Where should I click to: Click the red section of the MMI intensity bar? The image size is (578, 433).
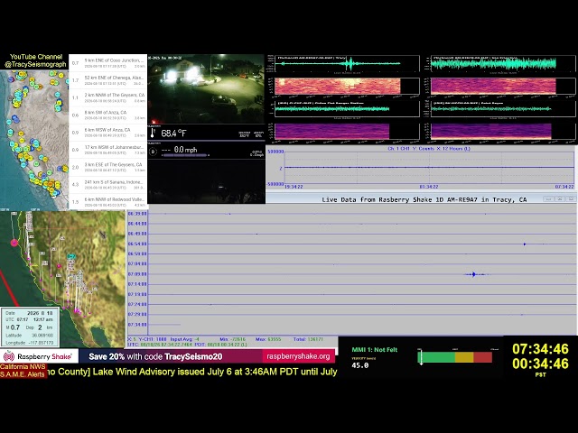[482, 357]
